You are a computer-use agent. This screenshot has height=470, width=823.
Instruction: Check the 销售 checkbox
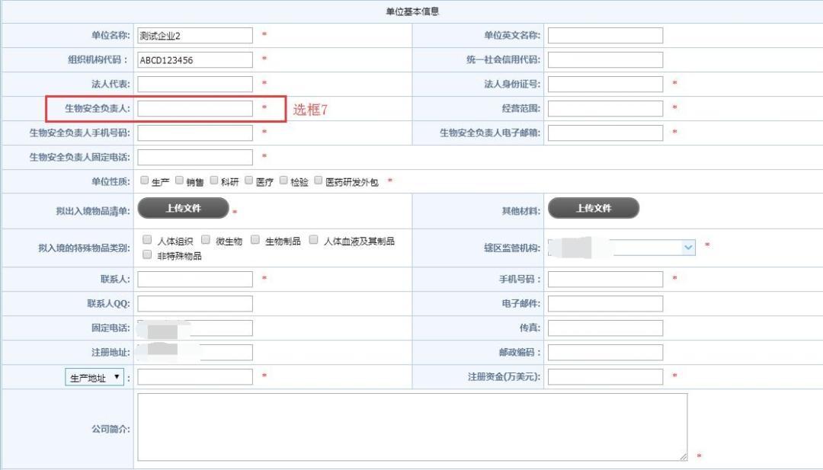(179, 181)
